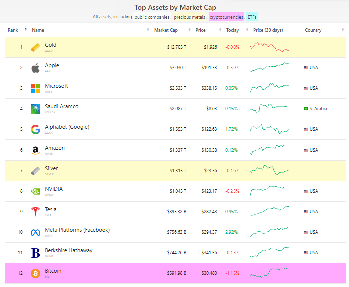Sort by Price using its sort arrow

pos(220,30)
